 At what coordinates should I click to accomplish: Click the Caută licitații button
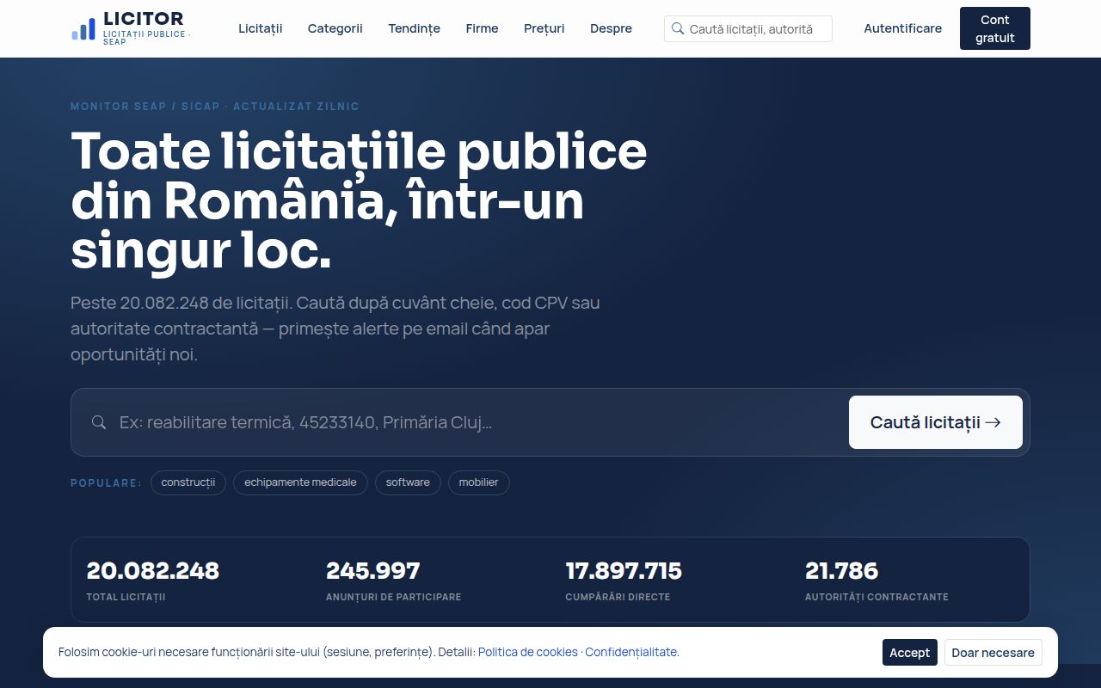coord(936,422)
